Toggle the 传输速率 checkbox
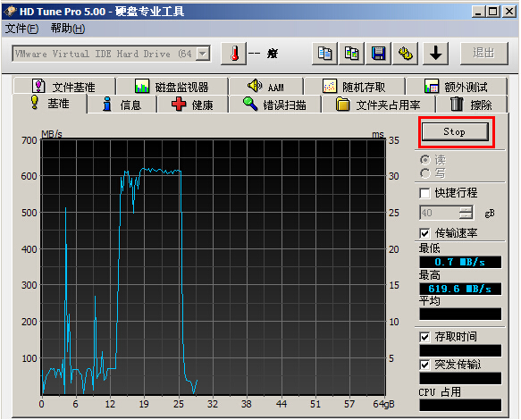This screenshot has width=521, height=420. [424, 233]
